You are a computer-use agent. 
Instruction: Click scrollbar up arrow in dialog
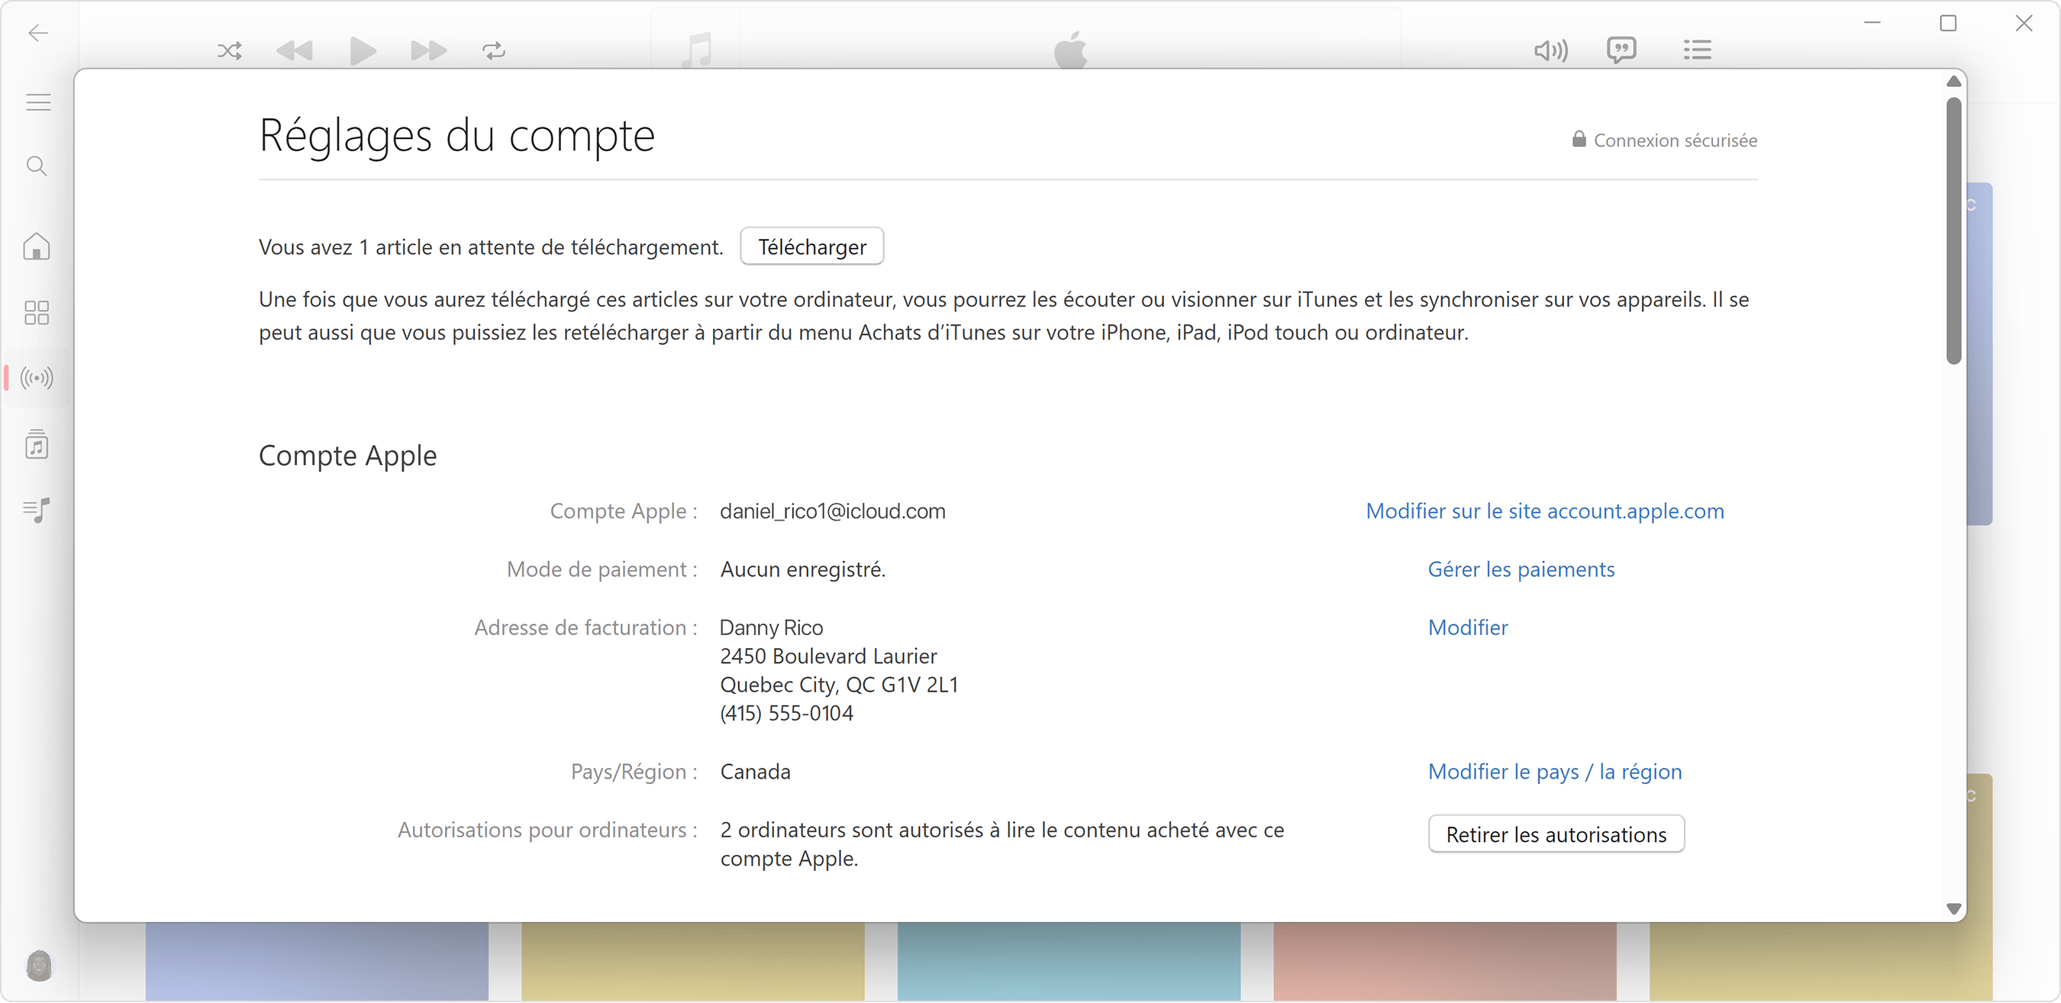1954,82
